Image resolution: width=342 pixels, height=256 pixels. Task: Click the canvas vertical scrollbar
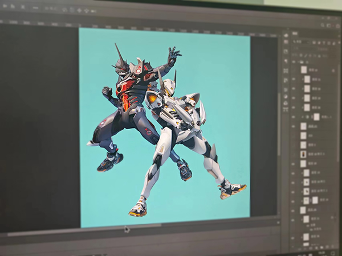[x=279, y=124]
